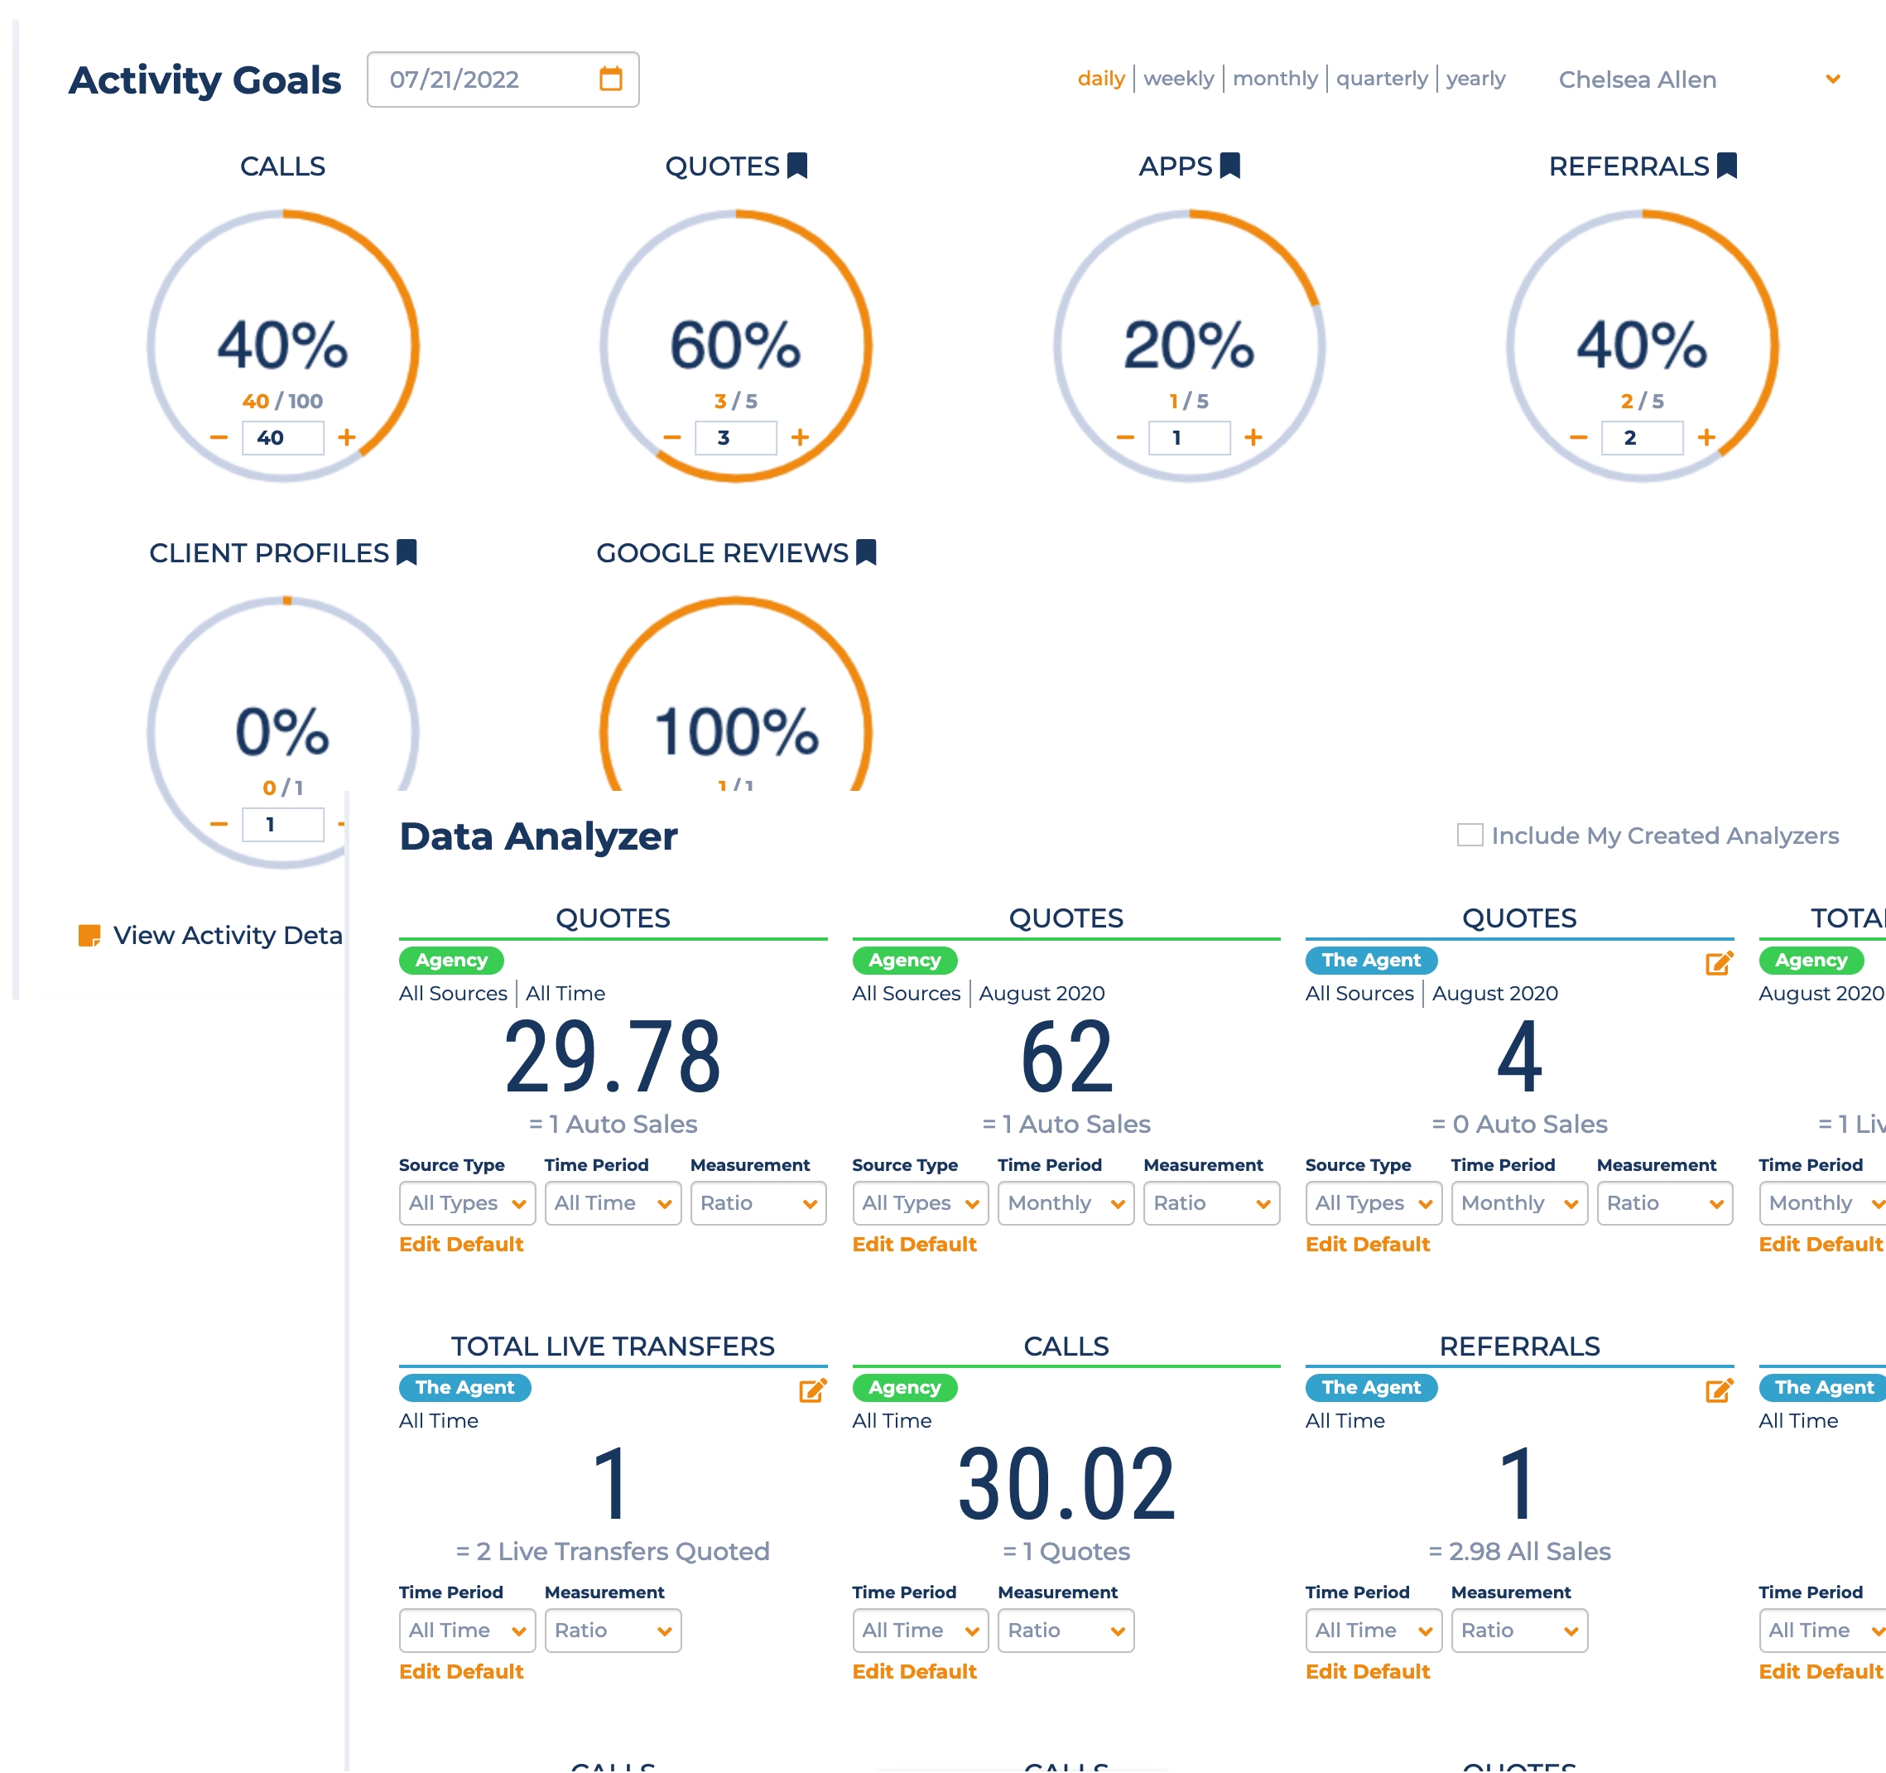The width and height of the screenshot is (1886, 1773).
Task: Decrease Apps count with minus icon
Action: (x=1126, y=437)
